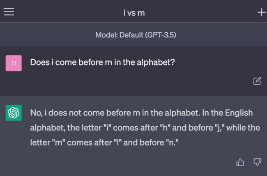
Task: Edit the user message with pencil icon
Action: pos(257,81)
